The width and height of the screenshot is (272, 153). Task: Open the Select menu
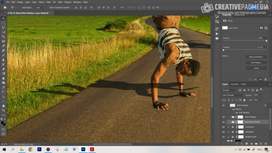tap(42, 2)
